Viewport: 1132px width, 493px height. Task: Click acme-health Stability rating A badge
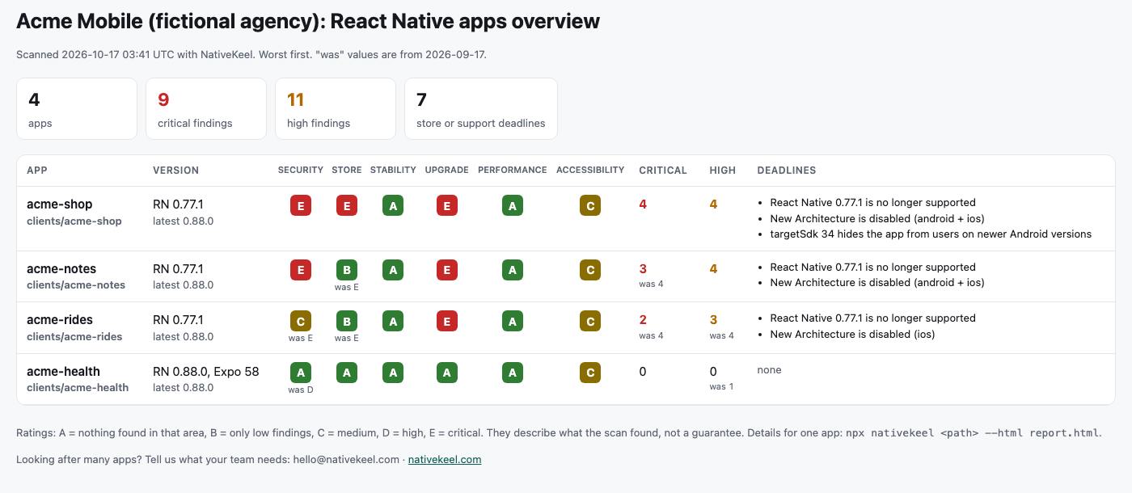[393, 372]
